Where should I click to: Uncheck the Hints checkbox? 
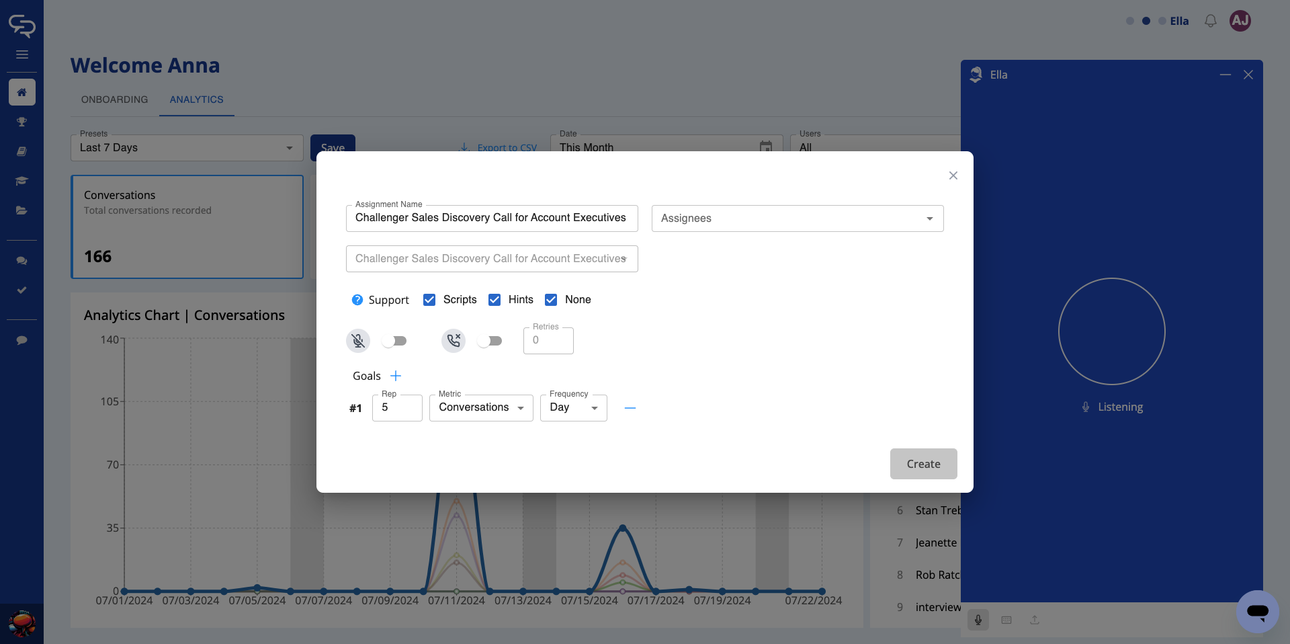494,300
